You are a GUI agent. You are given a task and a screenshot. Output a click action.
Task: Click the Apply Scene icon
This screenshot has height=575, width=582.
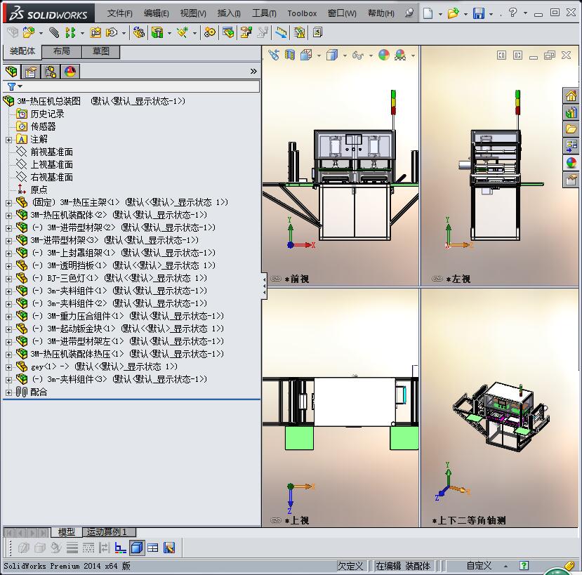tap(400, 55)
